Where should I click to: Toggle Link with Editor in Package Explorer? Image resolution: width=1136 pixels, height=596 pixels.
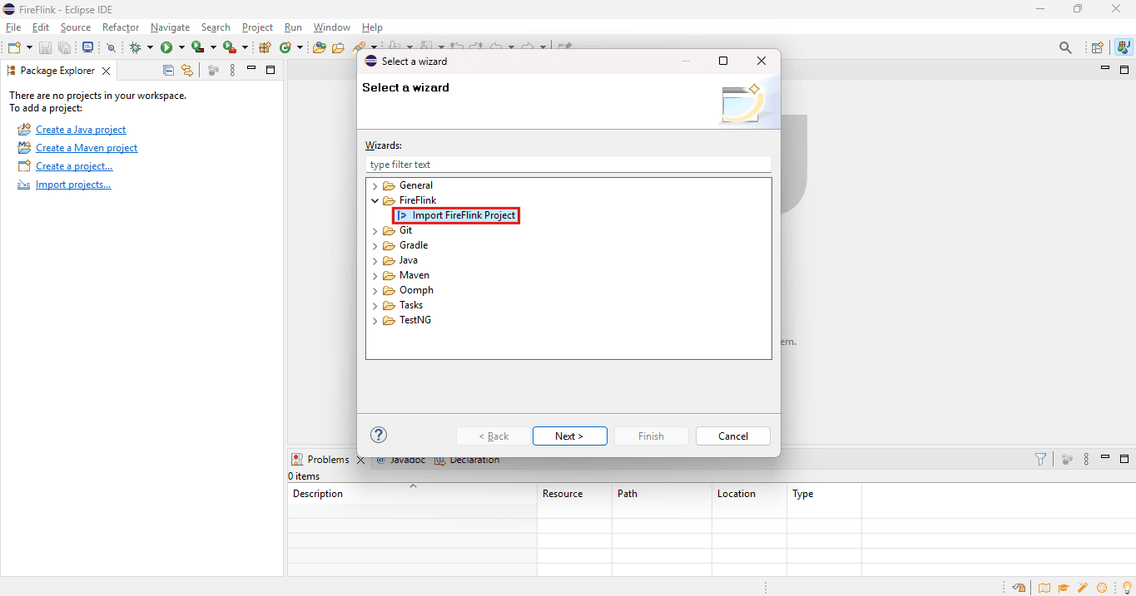(x=186, y=71)
